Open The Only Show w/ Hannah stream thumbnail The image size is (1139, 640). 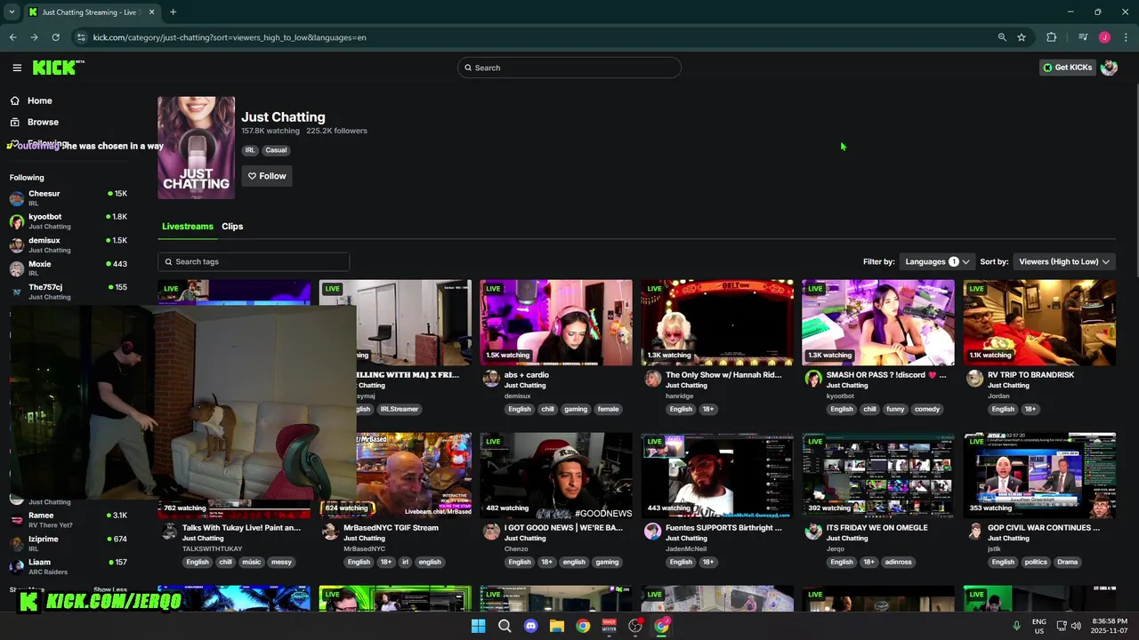tap(717, 323)
